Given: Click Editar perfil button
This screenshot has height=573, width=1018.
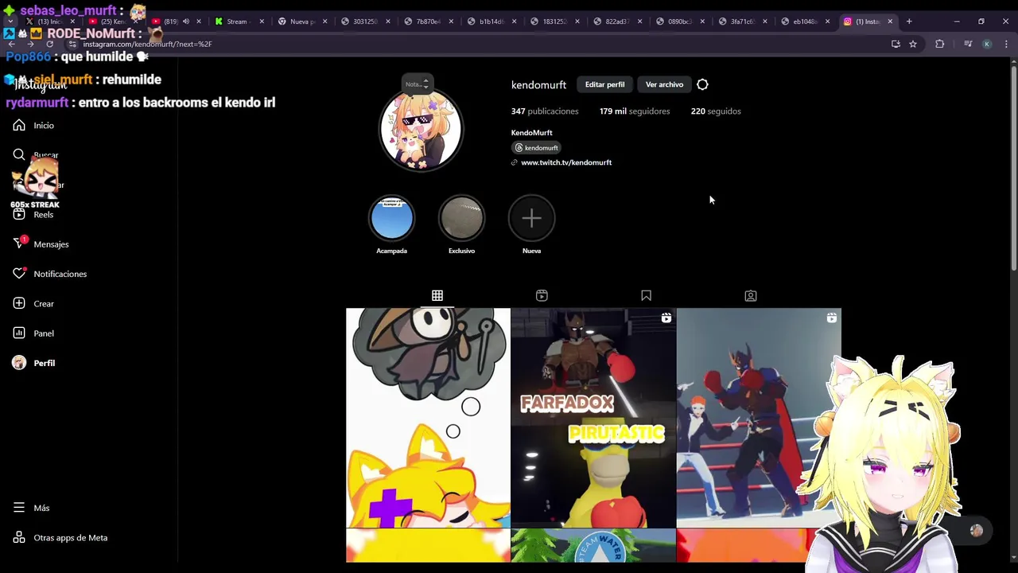Looking at the screenshot, I should pyautogui.click(x=604, y=84).
